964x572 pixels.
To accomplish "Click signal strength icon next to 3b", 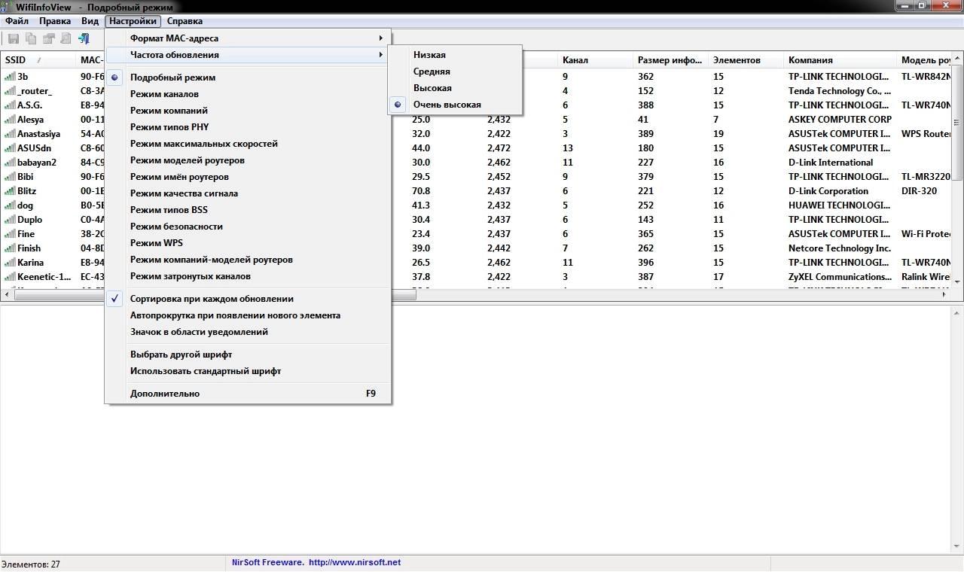I will click(9, 77).
